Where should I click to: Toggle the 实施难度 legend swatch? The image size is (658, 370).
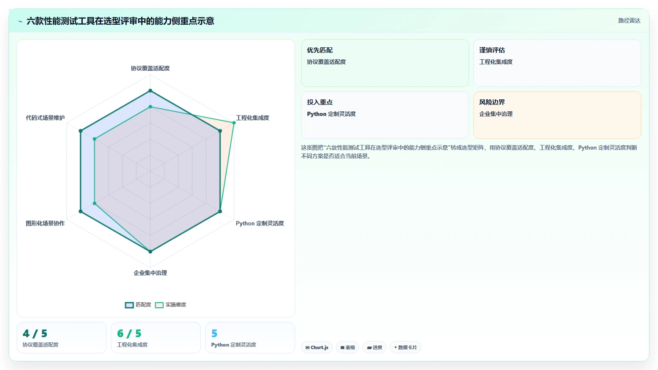(x=159, y=305)
